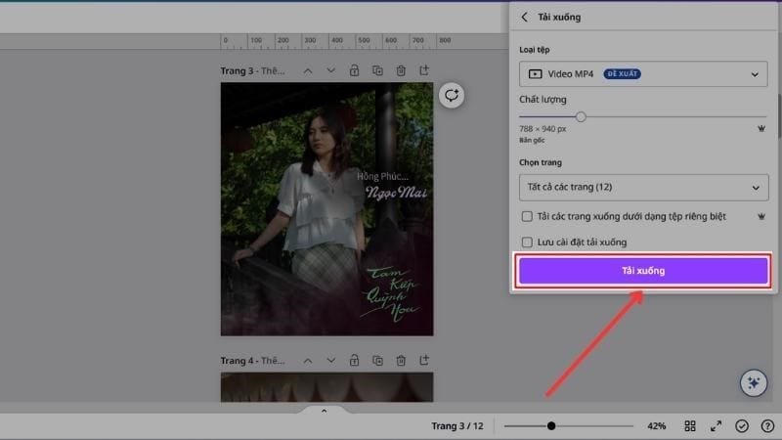Open the magic assistant sparkle button
The image size is (782, 440).
point(753,383)
